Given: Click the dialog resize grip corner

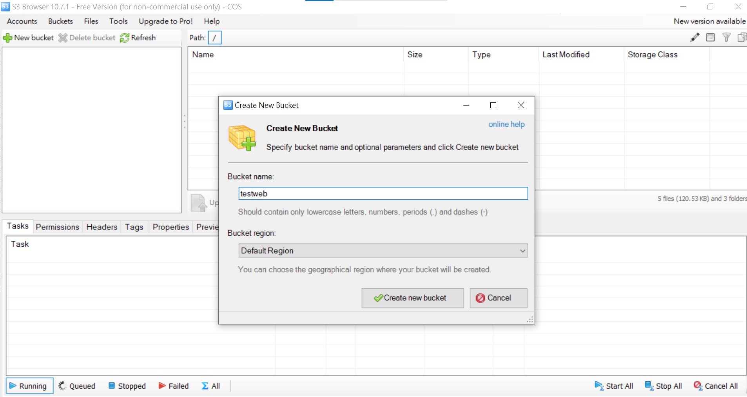Looking at the screenshot, I should tap(530, 320).
